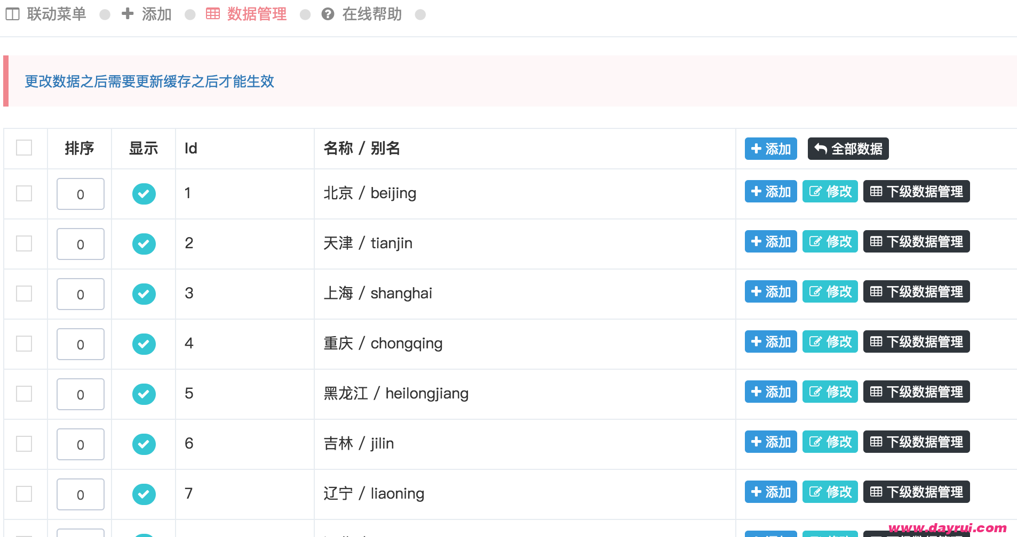Open the 联动菜单 tab

(46, 14)
